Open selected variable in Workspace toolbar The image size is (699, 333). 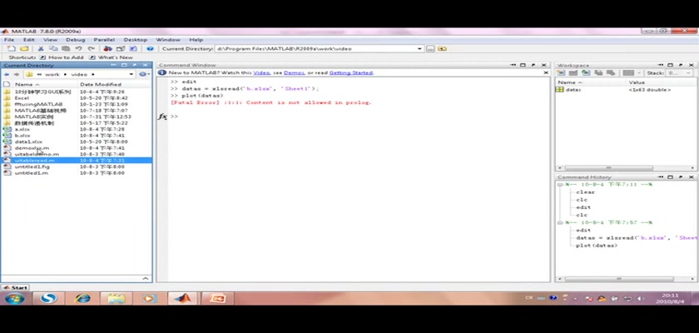(x=573, y=72)
